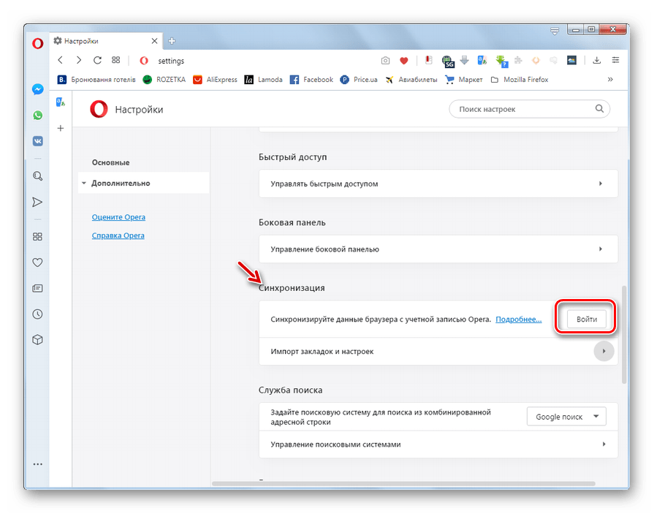Click the gray puzzle-piece extension icon
The image size is (654, 514).
pyautogui.click(x=518, y=61)
